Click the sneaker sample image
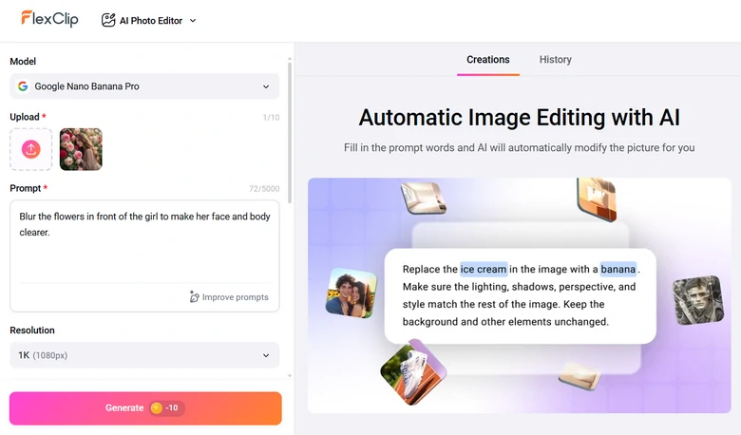Screen dimensions: 741x435 (413, 371)
